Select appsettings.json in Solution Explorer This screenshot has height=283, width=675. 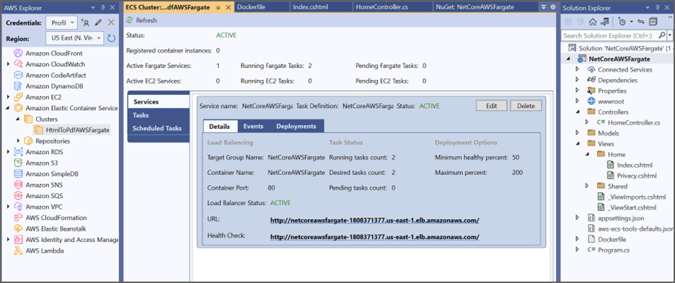click(x=620, y=218)
